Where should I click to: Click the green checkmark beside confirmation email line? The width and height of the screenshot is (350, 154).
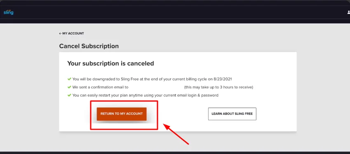point(69,87)
